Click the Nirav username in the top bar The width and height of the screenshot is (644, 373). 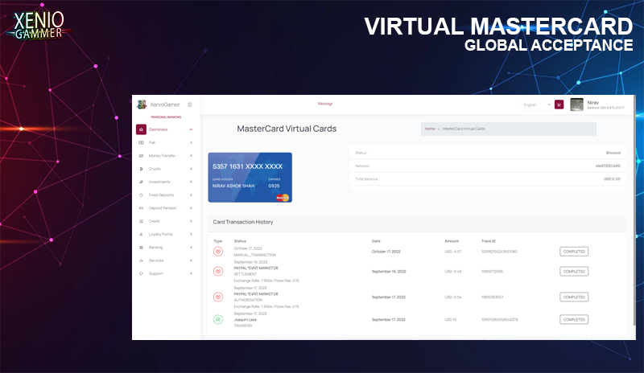[x=593, y=103]
